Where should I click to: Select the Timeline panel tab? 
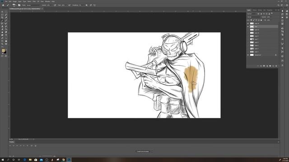[12, 142]
